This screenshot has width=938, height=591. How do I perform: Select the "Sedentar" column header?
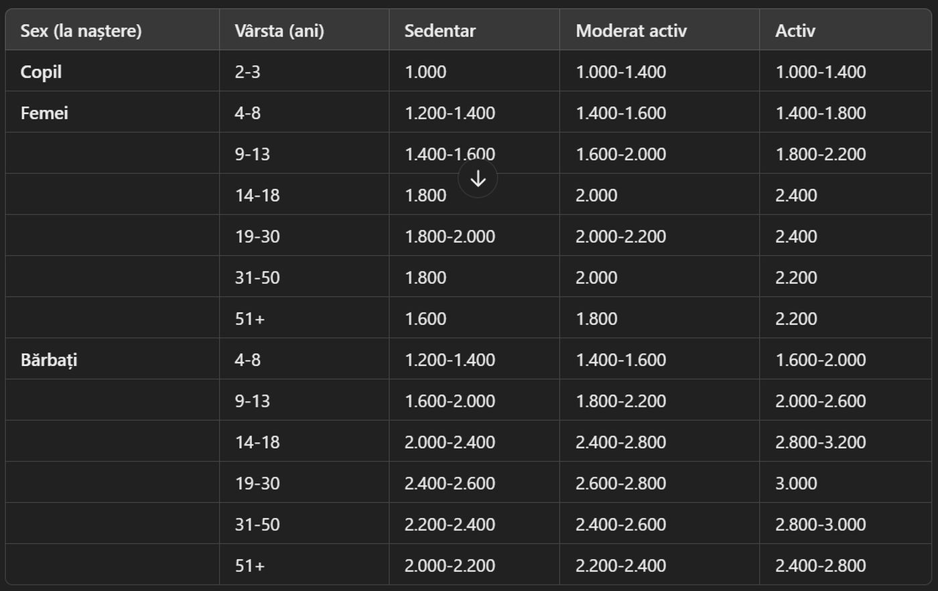[440, 31]
